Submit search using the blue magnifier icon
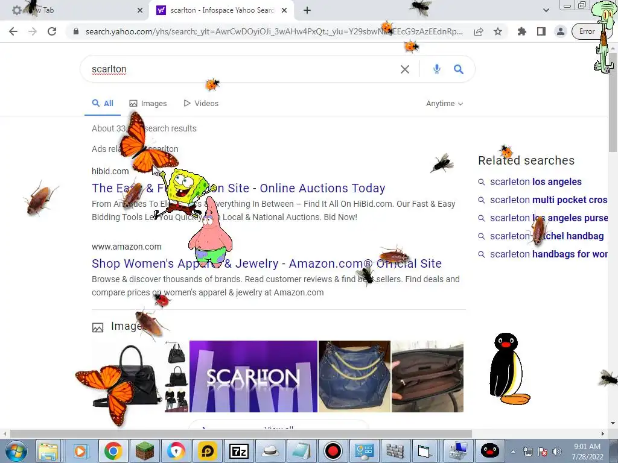The image size is (618, 463). tap(459, 69)
